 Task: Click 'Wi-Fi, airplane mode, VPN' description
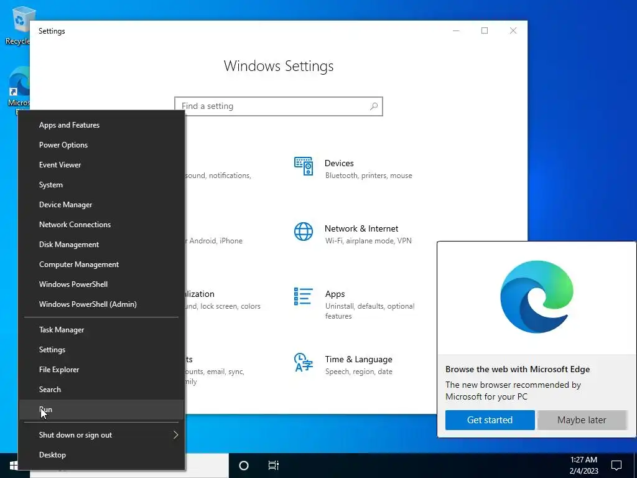[368, 241]
